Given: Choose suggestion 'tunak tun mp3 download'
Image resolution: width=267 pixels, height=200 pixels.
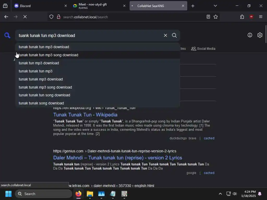Looking at the screenshot, I should pyautogui.click(x=98, y=63).
